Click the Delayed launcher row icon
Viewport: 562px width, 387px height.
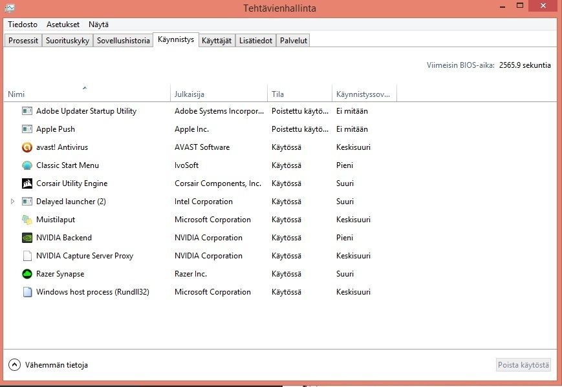[27, 202]
